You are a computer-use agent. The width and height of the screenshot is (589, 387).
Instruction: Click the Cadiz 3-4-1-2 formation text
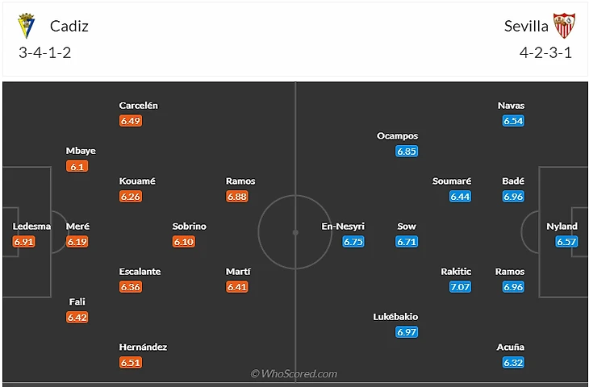tap(44, 52)
